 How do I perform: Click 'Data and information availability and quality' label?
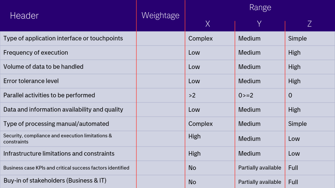click(x=63, y=110)
